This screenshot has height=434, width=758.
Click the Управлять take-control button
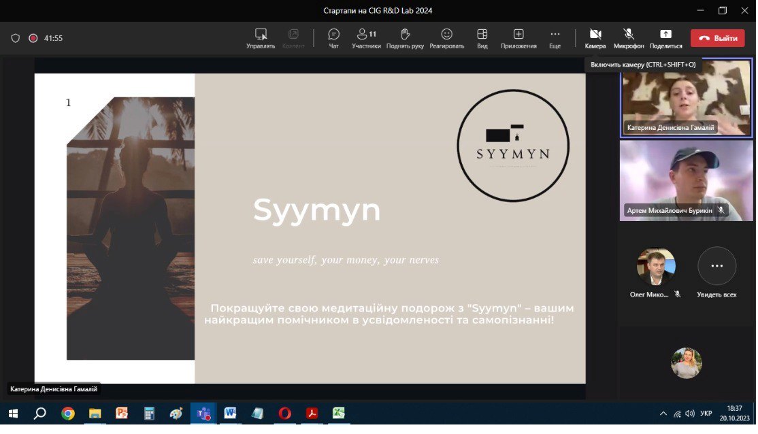261,38
